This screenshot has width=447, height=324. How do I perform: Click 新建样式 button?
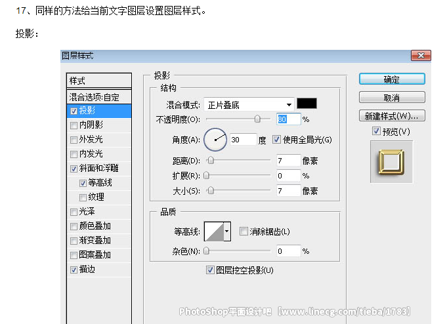pos(391,116)
